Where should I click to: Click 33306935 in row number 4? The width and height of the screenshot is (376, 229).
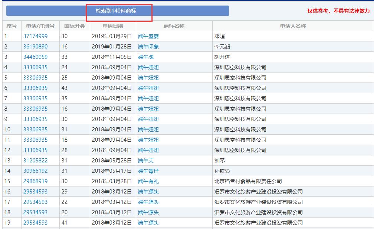(35, 67)
